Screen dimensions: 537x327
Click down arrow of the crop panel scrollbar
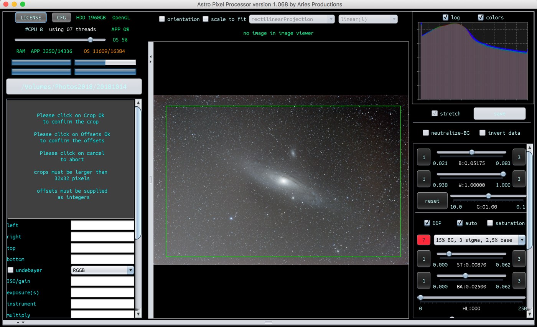click(138, 314)
